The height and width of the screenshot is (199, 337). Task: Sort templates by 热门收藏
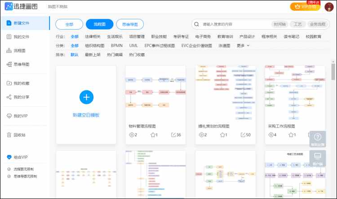tap(137, 55)
